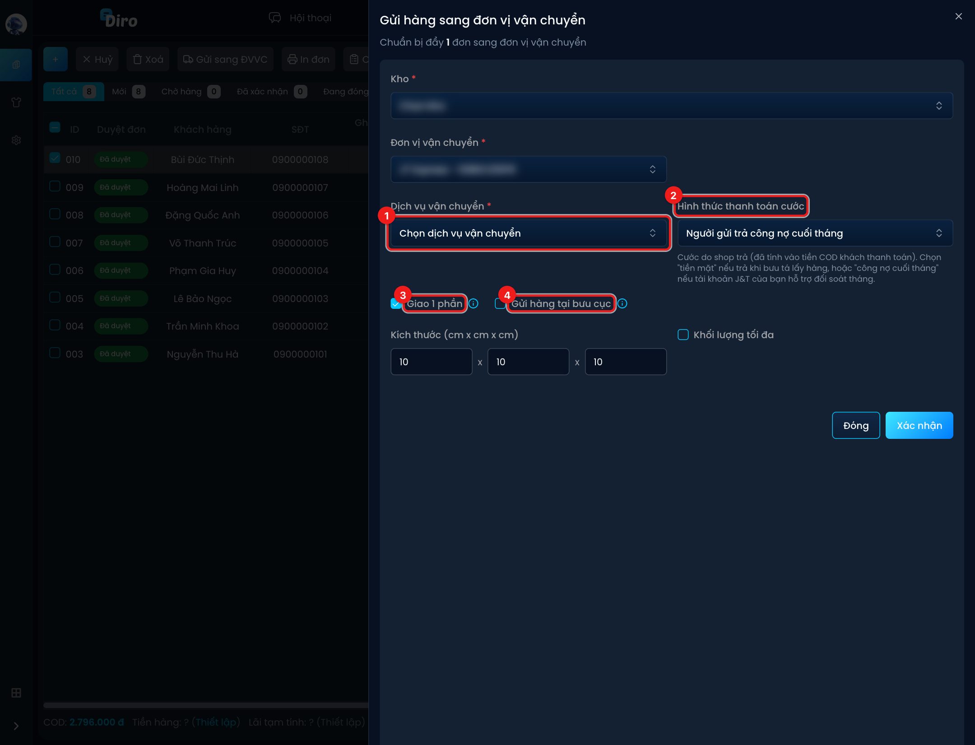Click the third Kích thước dimension field
This screenshot has height=745, width=975.
tap(626, 362)
